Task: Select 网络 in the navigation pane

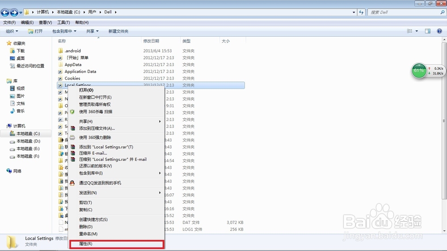Action: pos(14,171)
